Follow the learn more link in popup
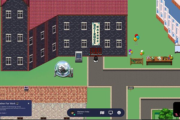Image resolution: width=180 pixels, height=120 pixels. point(3,113)
